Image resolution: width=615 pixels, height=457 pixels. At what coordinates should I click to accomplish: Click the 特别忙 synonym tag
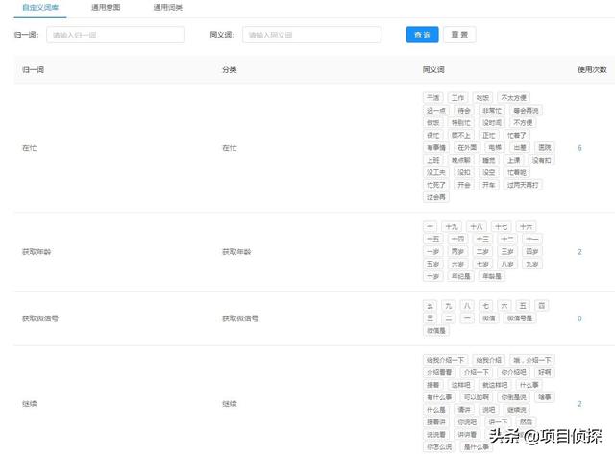pyautogui.click(x=461, y=123)
